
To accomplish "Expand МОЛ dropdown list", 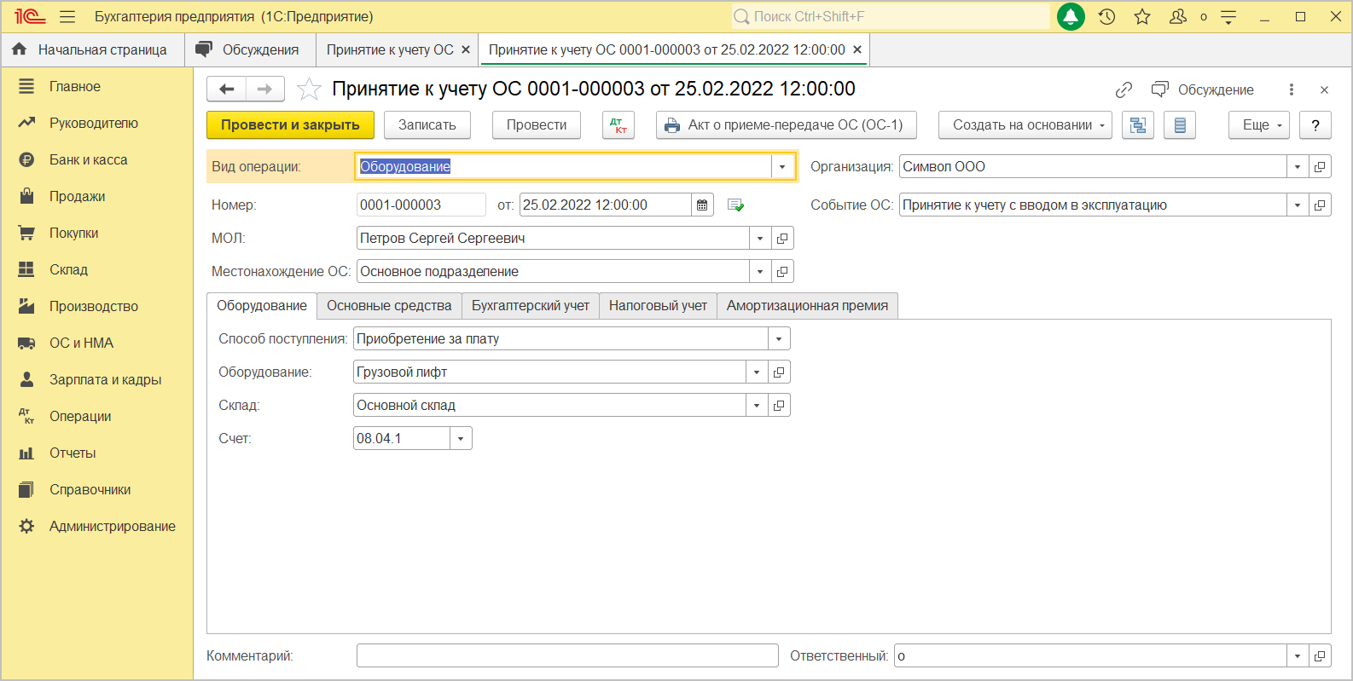I will coord(760,238).
